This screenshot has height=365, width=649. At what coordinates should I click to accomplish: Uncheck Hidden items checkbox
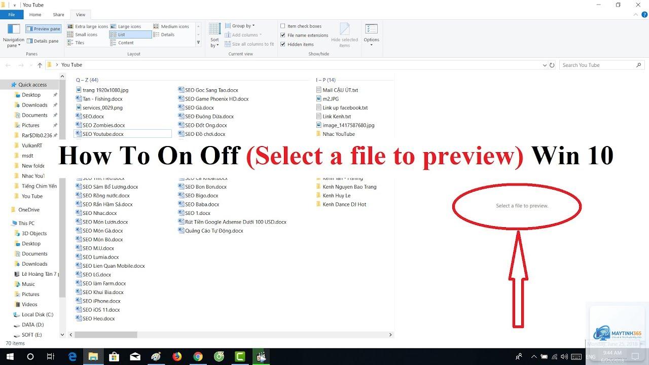[297, 44]
